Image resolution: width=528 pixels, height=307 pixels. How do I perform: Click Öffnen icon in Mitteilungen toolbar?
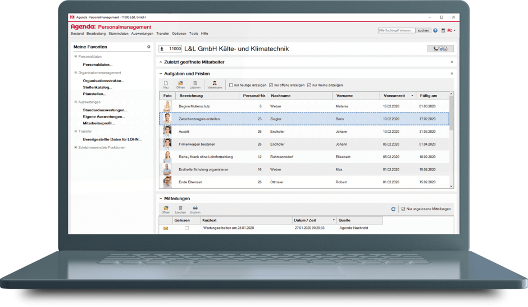click(x=166, y=208)
